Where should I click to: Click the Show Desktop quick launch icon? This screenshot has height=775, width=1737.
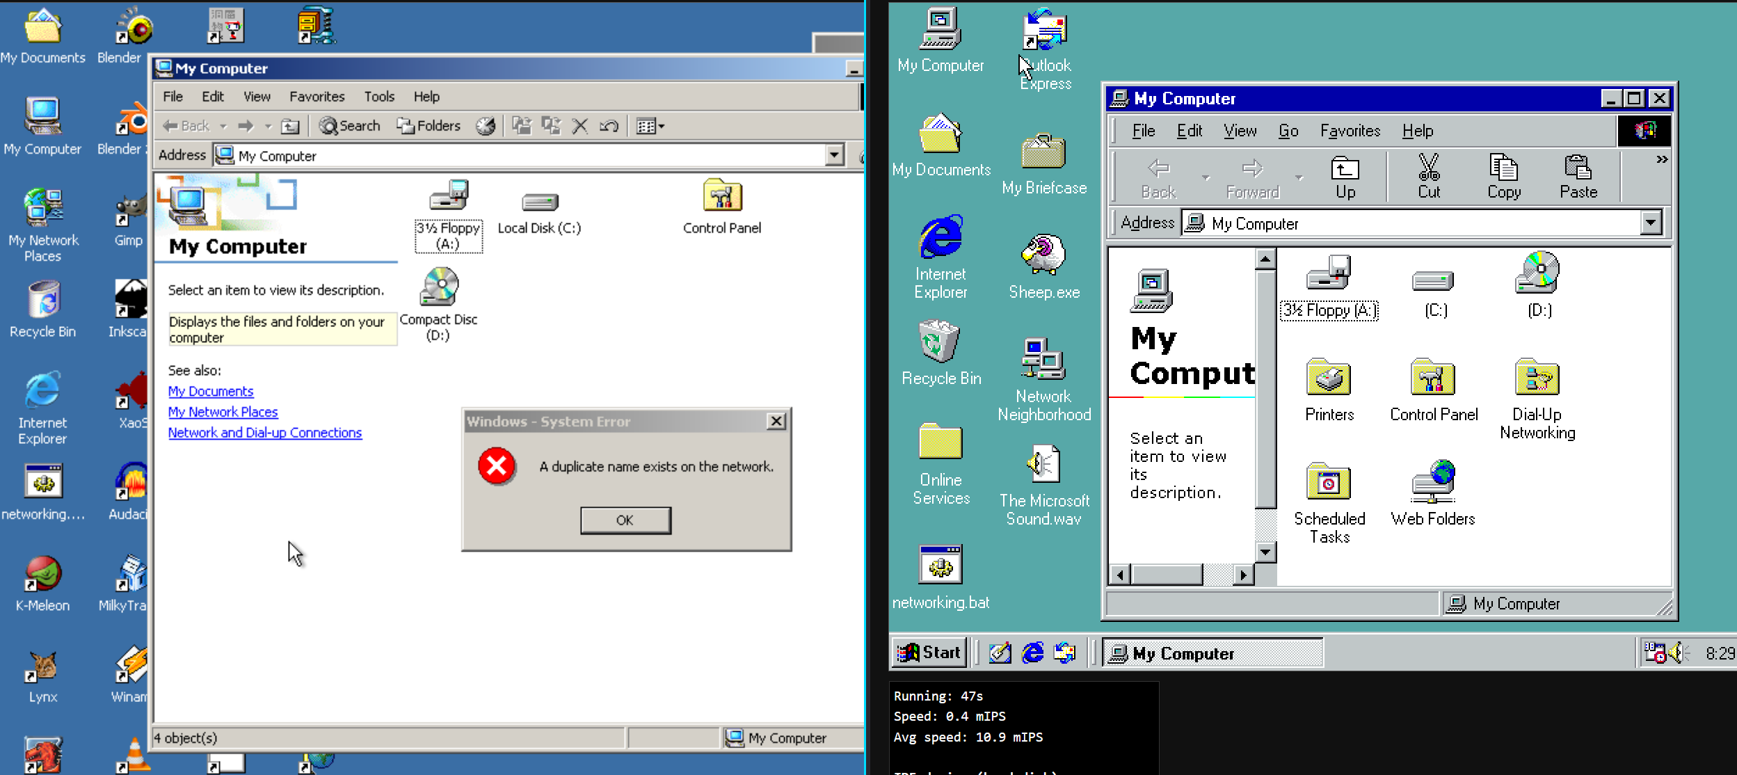1000,653
